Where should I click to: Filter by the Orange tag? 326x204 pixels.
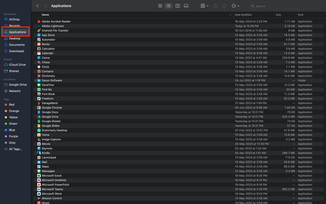[12, 111]
